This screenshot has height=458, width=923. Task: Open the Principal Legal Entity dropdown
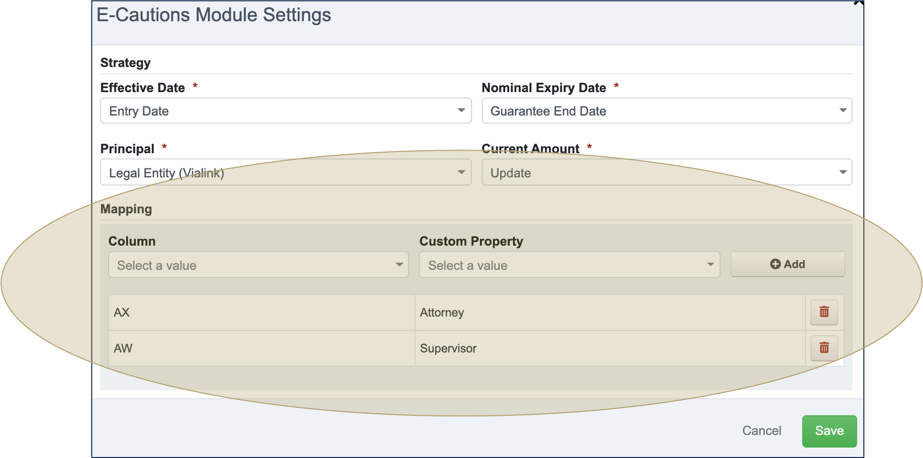(x=285, y=173)
